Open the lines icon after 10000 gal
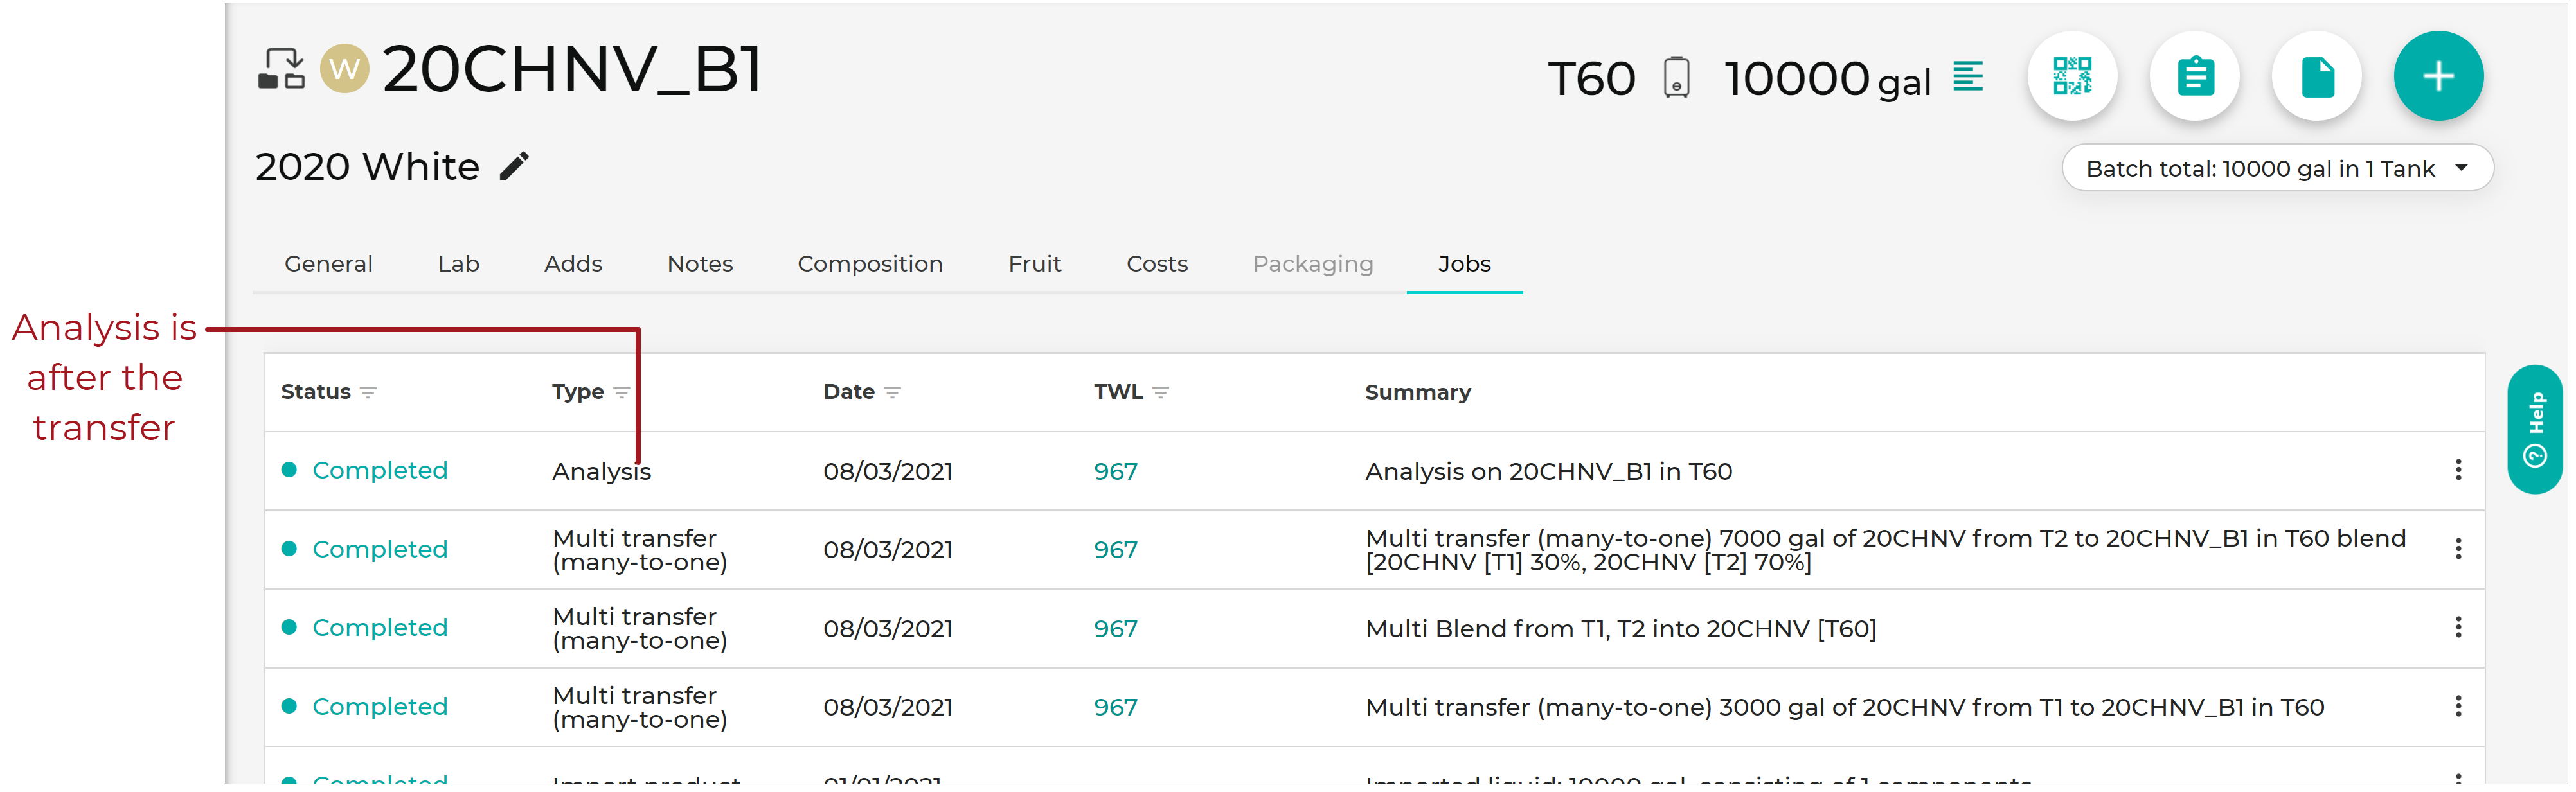Viewport: 2576px width, 792px height. pos(1967,76)
